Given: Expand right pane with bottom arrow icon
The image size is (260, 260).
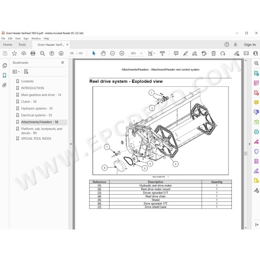Looking at the screenshot, I should coord(257,225).
